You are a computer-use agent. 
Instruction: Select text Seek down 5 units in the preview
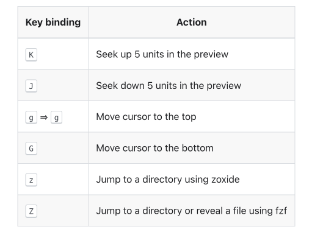(169, 86)
